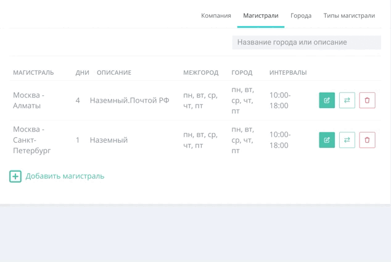Select the Магистрали tab
The width and height of the screenshot is (391, 262).
(x=261, y=15)
